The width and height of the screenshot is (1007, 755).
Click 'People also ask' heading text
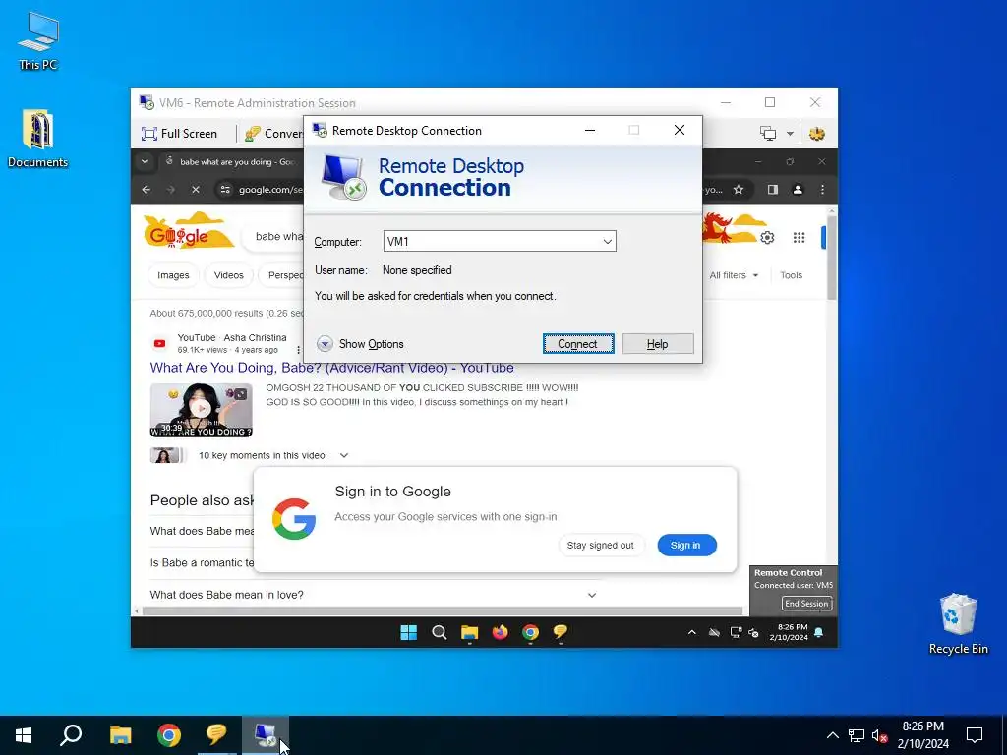pos(203,500)
